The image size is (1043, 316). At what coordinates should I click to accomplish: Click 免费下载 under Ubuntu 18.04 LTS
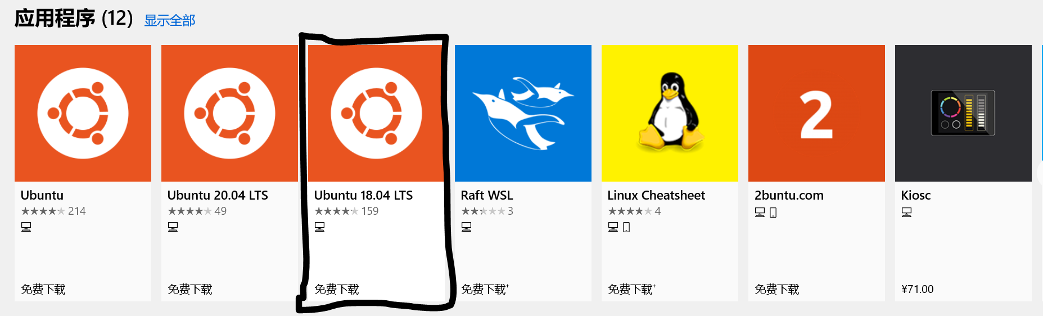(x=337, y=289)
